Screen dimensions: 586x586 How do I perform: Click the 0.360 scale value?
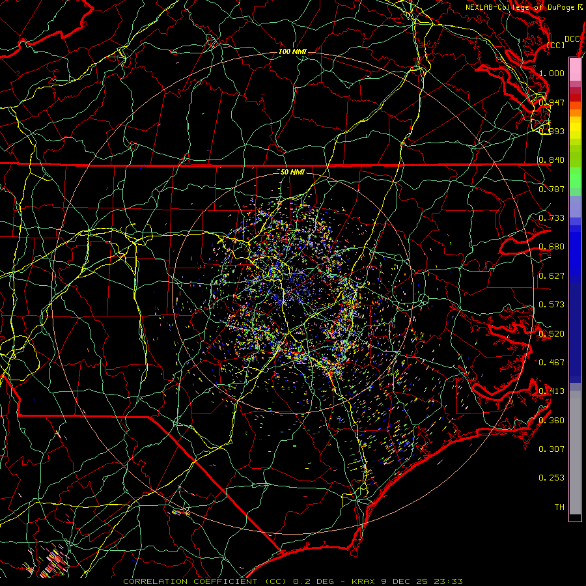click(551, 421)
